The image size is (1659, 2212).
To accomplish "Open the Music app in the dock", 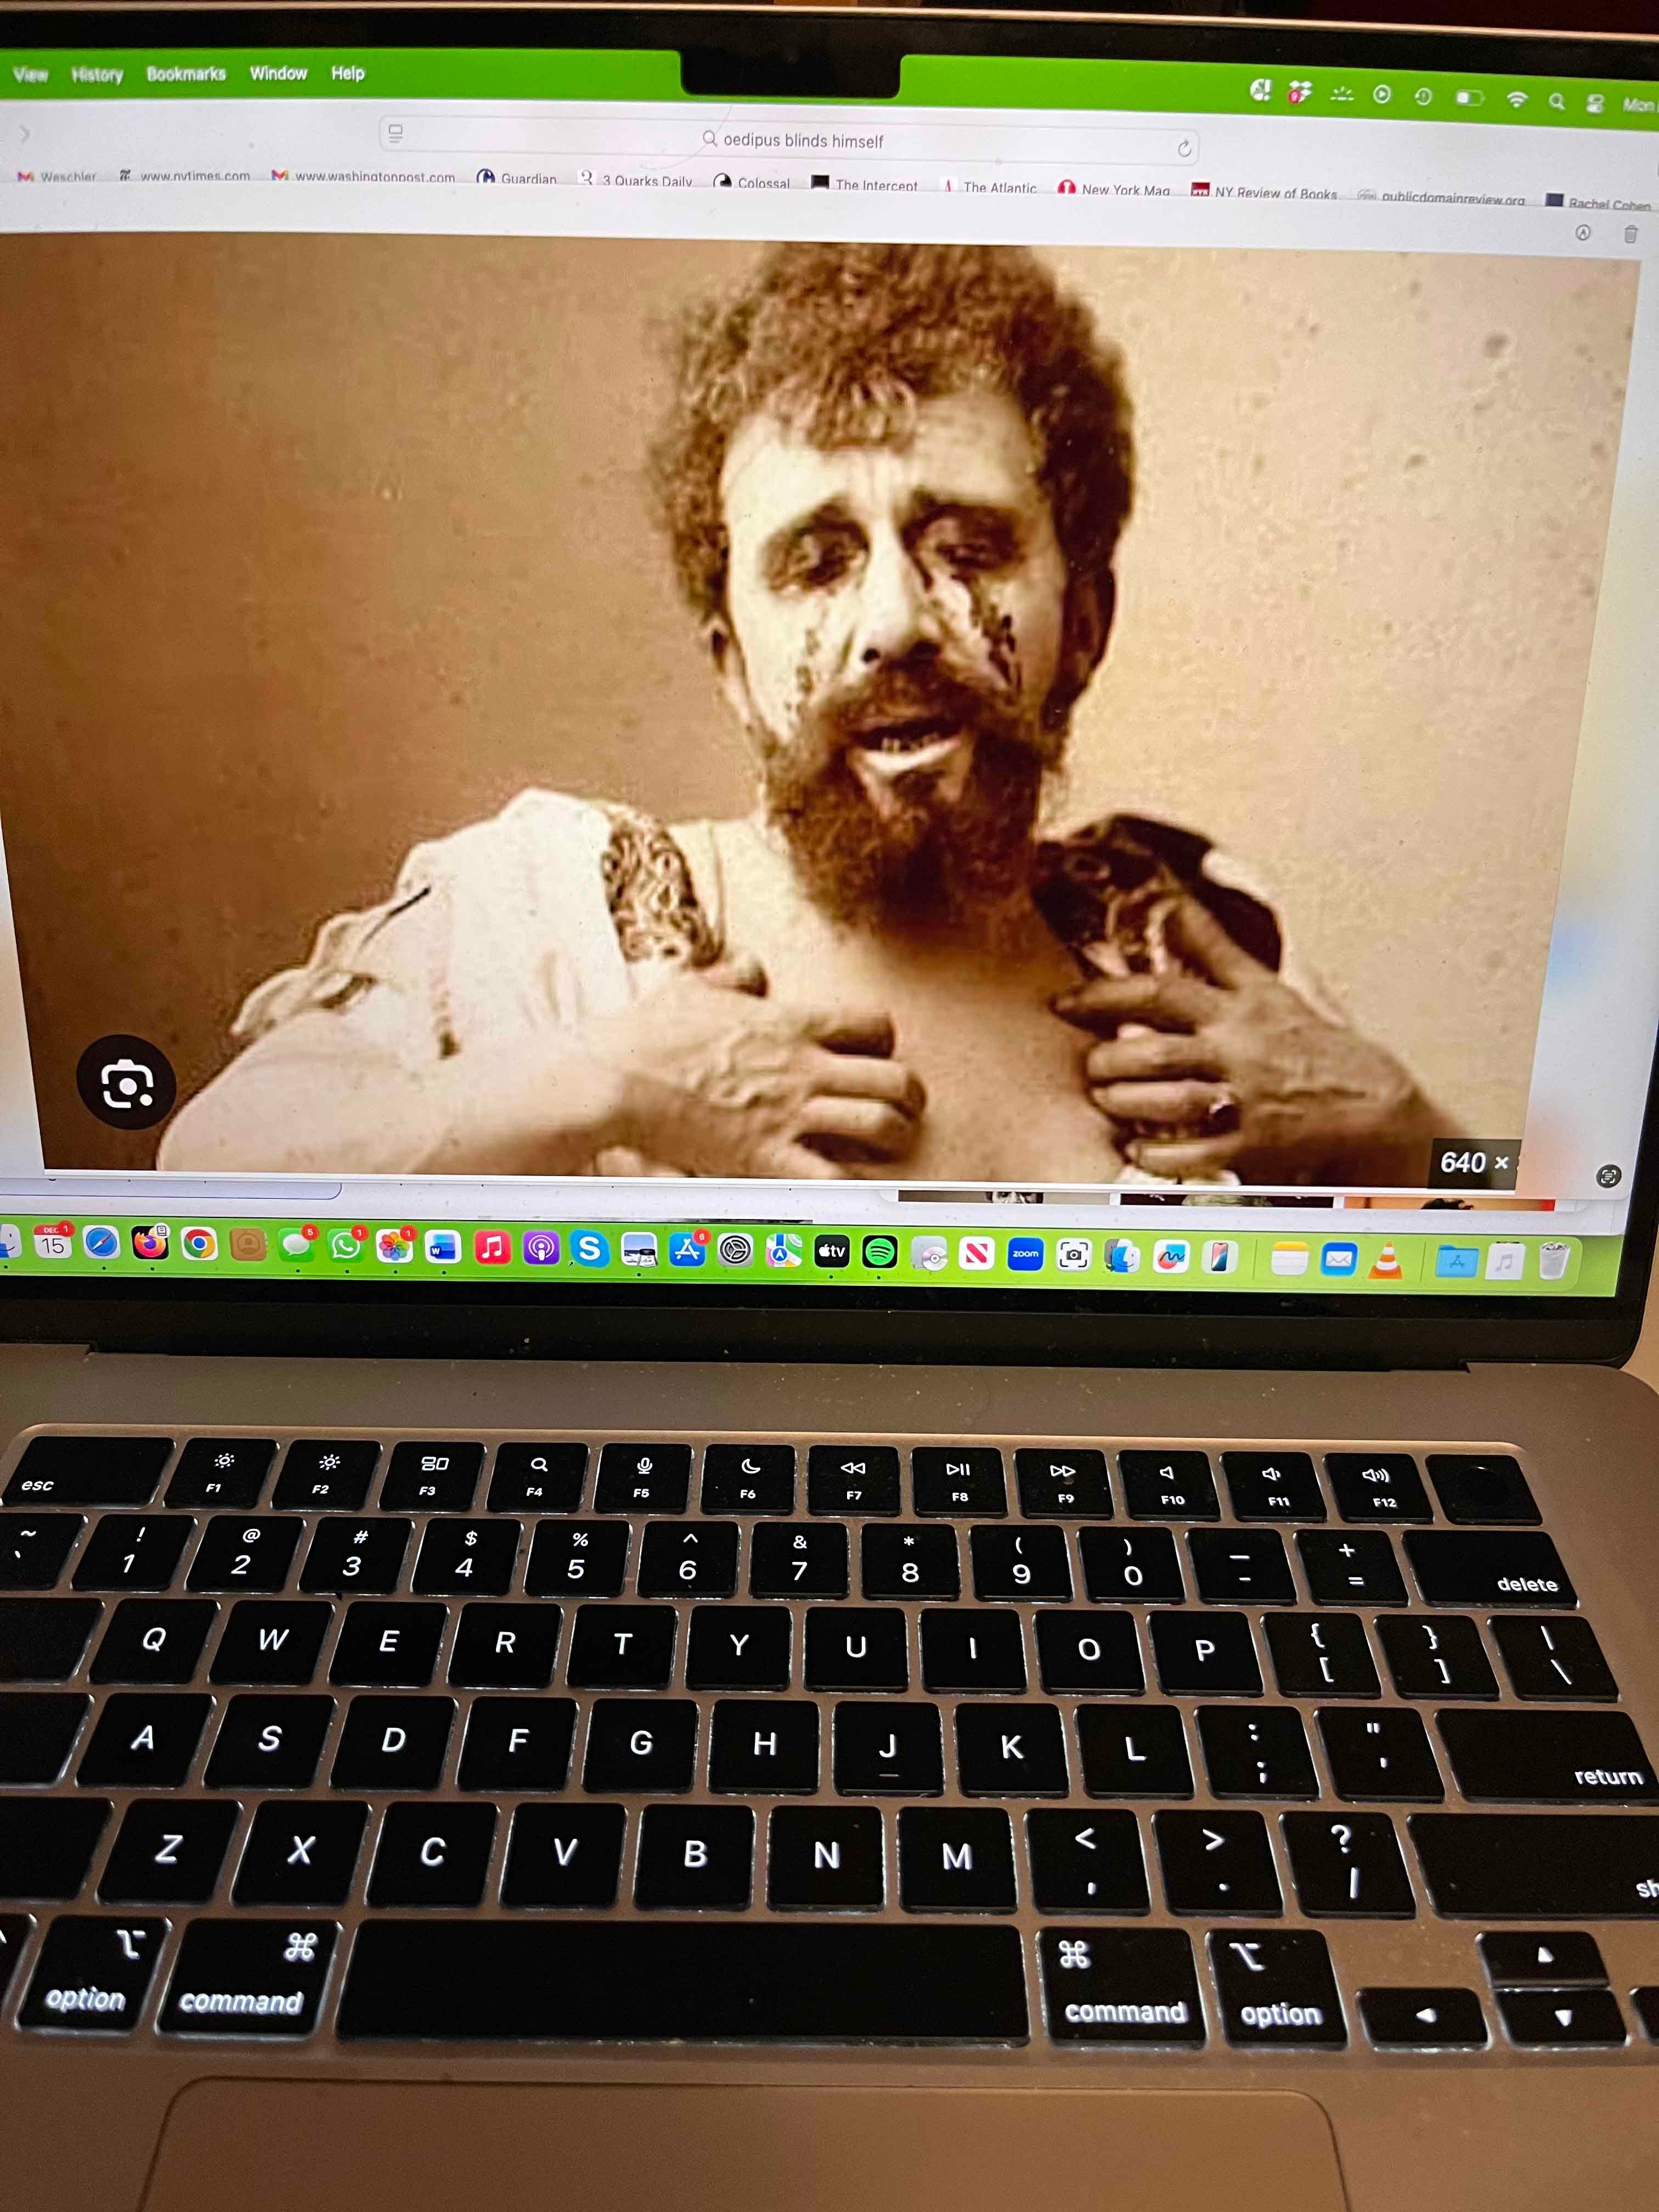I will pos(492,1247).
